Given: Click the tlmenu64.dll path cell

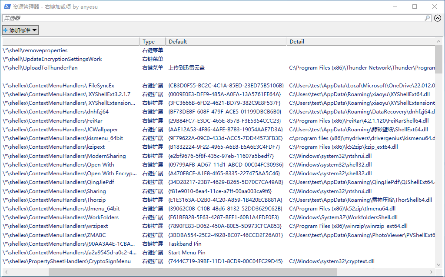Looking at the screenshot, I should pyautogui.click(x=342, y=209).
